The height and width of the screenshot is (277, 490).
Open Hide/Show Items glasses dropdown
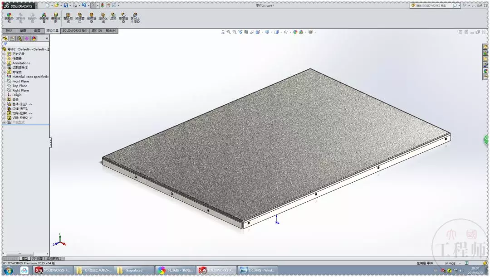point(286,32)
